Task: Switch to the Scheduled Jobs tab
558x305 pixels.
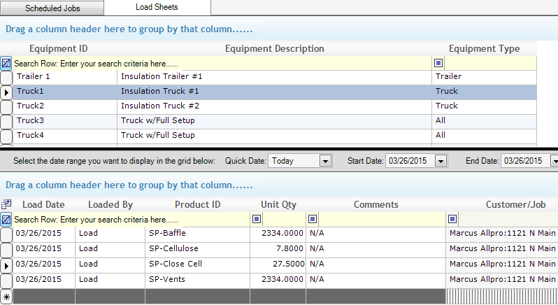Action: pyautogui.click(x=52, y=8)
